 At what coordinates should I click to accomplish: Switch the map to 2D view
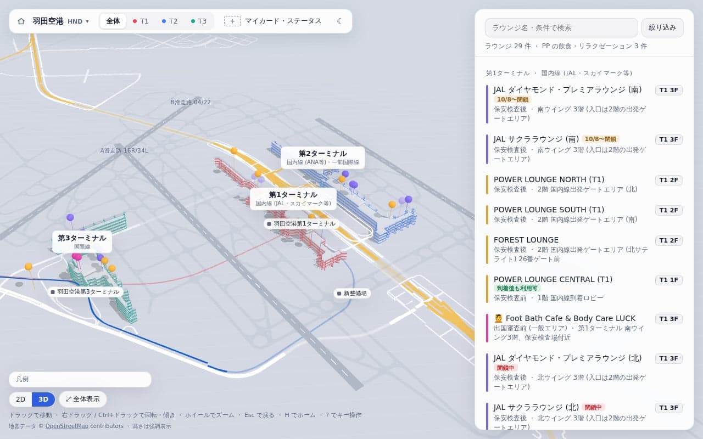(x=20, y=399)
